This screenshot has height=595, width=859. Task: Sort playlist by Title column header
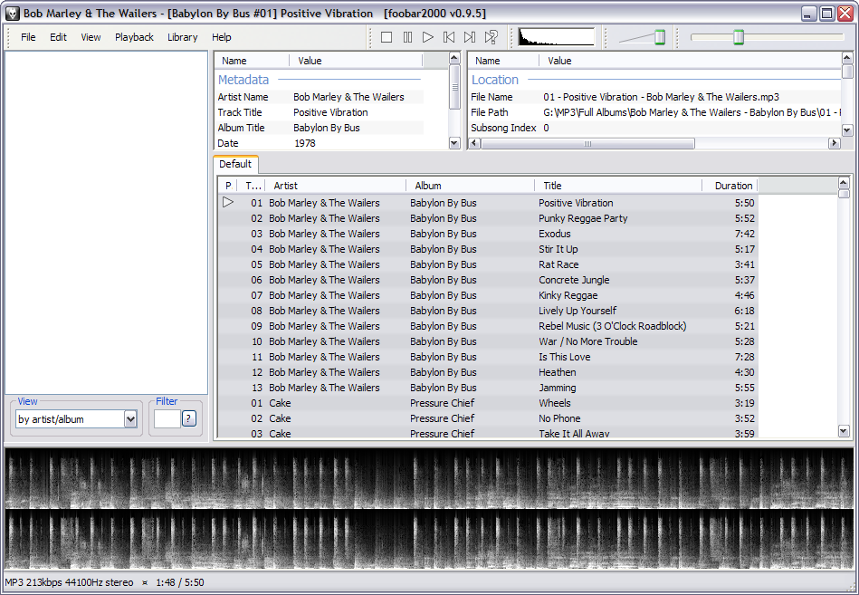pos(618,186)
